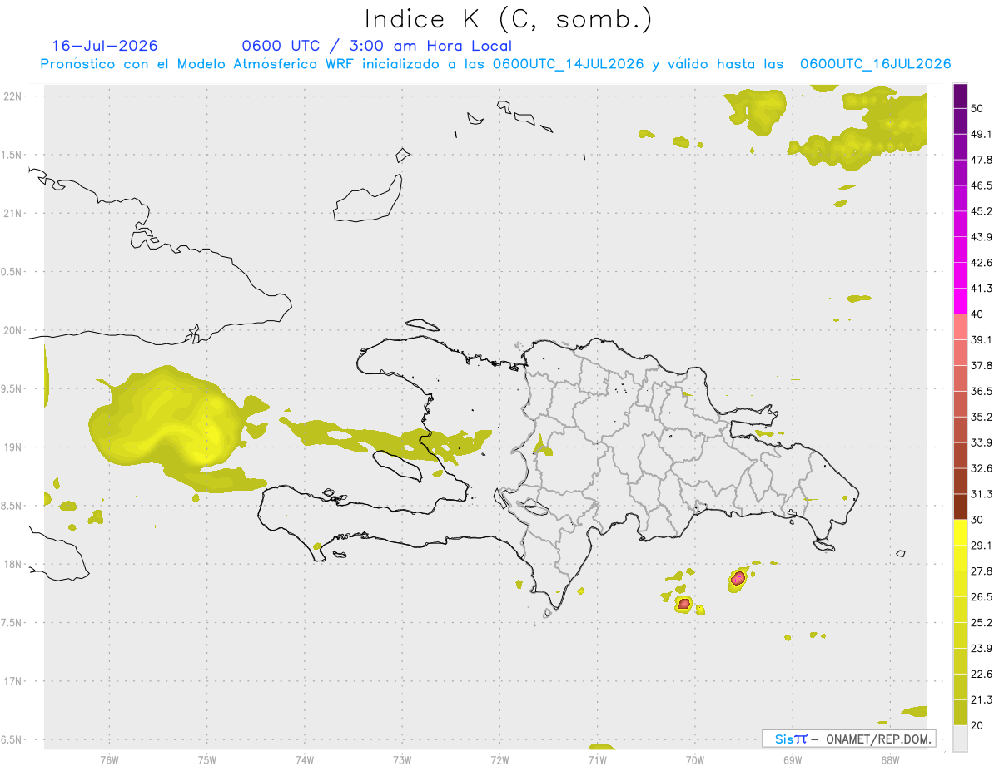Click the color bar value 29.1
Viewport: 999px width, 771px height.
982,546
